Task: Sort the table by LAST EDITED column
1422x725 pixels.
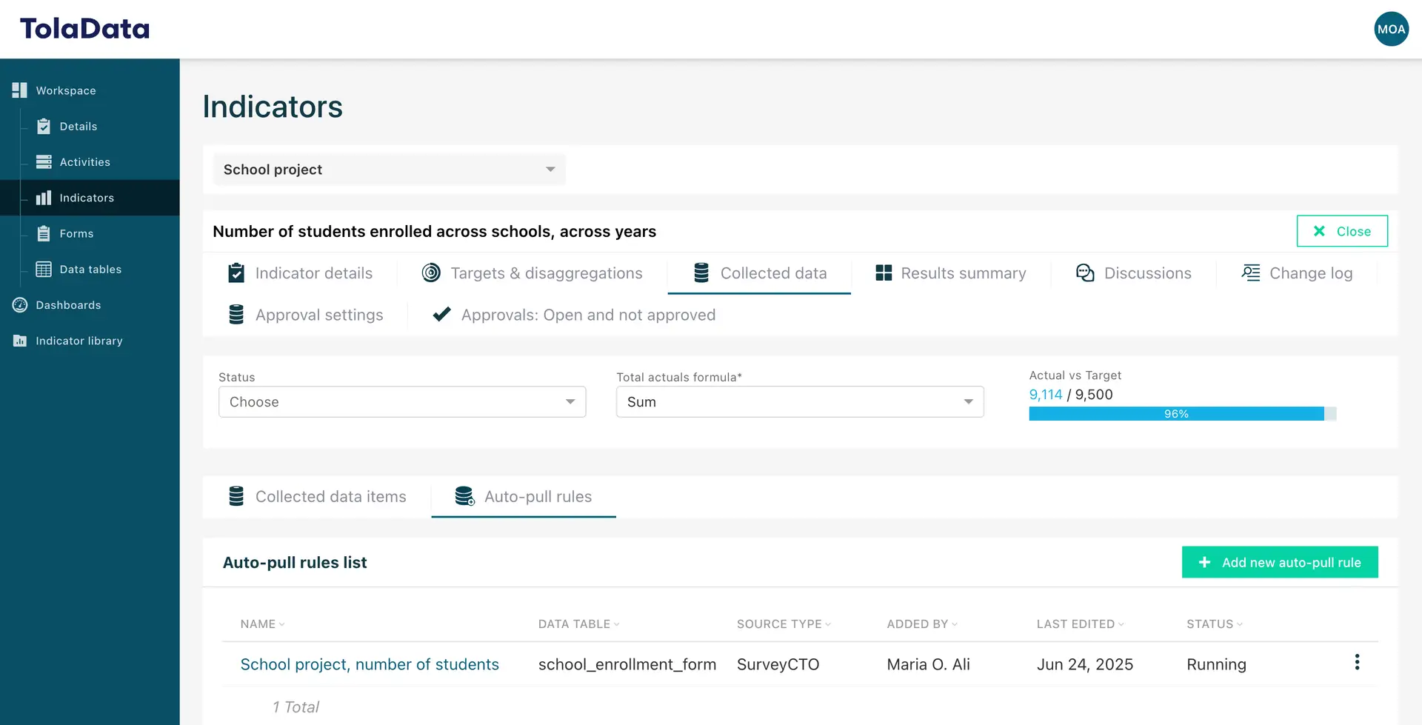Action: (x=1079, y=624)
